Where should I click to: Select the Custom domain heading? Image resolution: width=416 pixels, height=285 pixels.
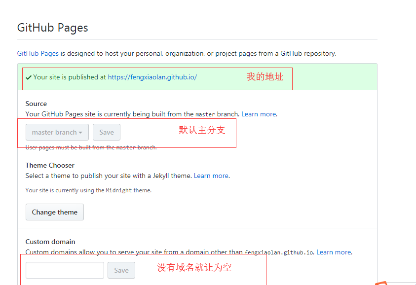pyautogui.click(x=50, y=242)
